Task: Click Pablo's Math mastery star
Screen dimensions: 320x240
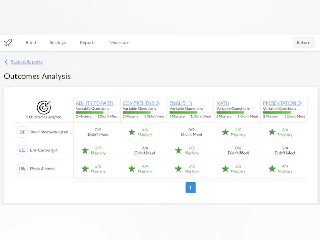Action: pos(225,169)
